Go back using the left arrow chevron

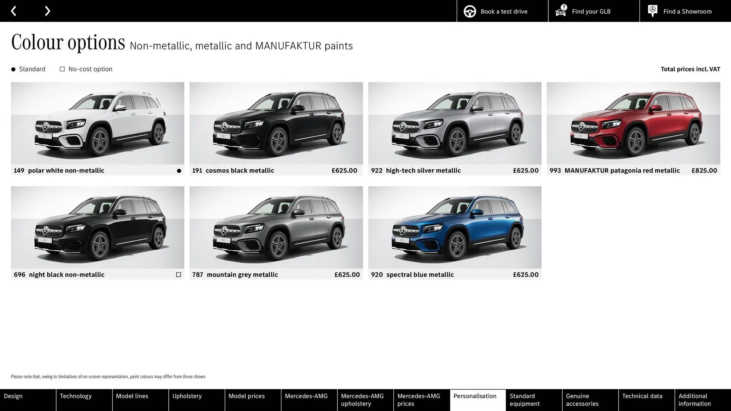click(14, 11)
